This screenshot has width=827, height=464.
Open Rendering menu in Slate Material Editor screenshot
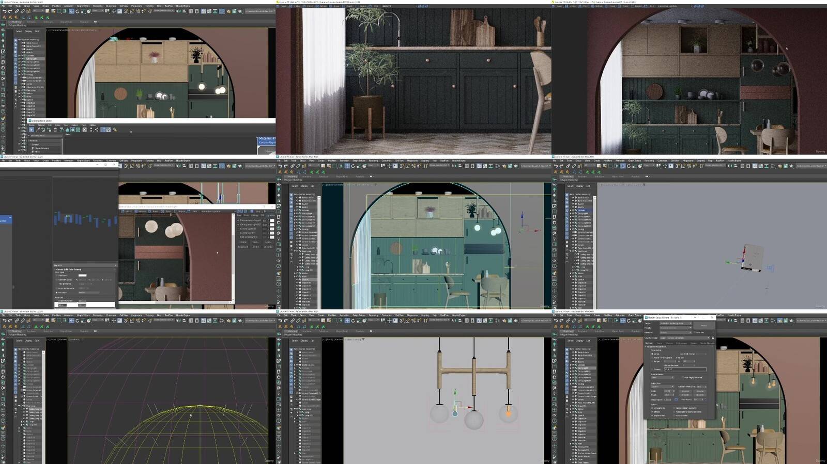pos(98,6)
